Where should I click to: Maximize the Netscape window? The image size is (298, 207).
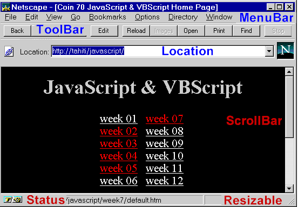click(x=279, y=7)
